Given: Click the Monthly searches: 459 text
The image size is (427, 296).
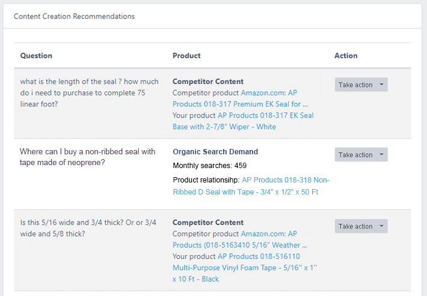Looking at the screenshot, I should coord(210,166).
